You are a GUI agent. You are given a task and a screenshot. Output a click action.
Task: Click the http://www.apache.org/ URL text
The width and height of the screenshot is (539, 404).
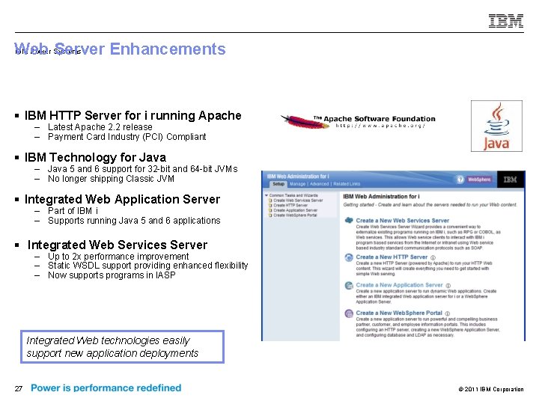pos(380,126)
